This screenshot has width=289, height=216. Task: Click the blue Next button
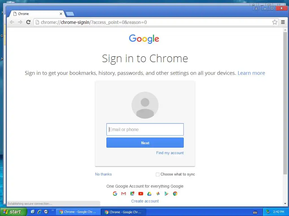pos(145,143)
